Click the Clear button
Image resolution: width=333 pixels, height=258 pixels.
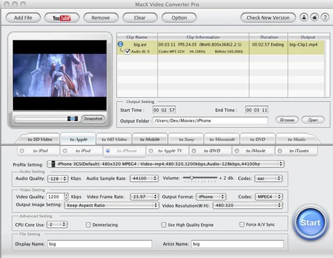(140, 18)
